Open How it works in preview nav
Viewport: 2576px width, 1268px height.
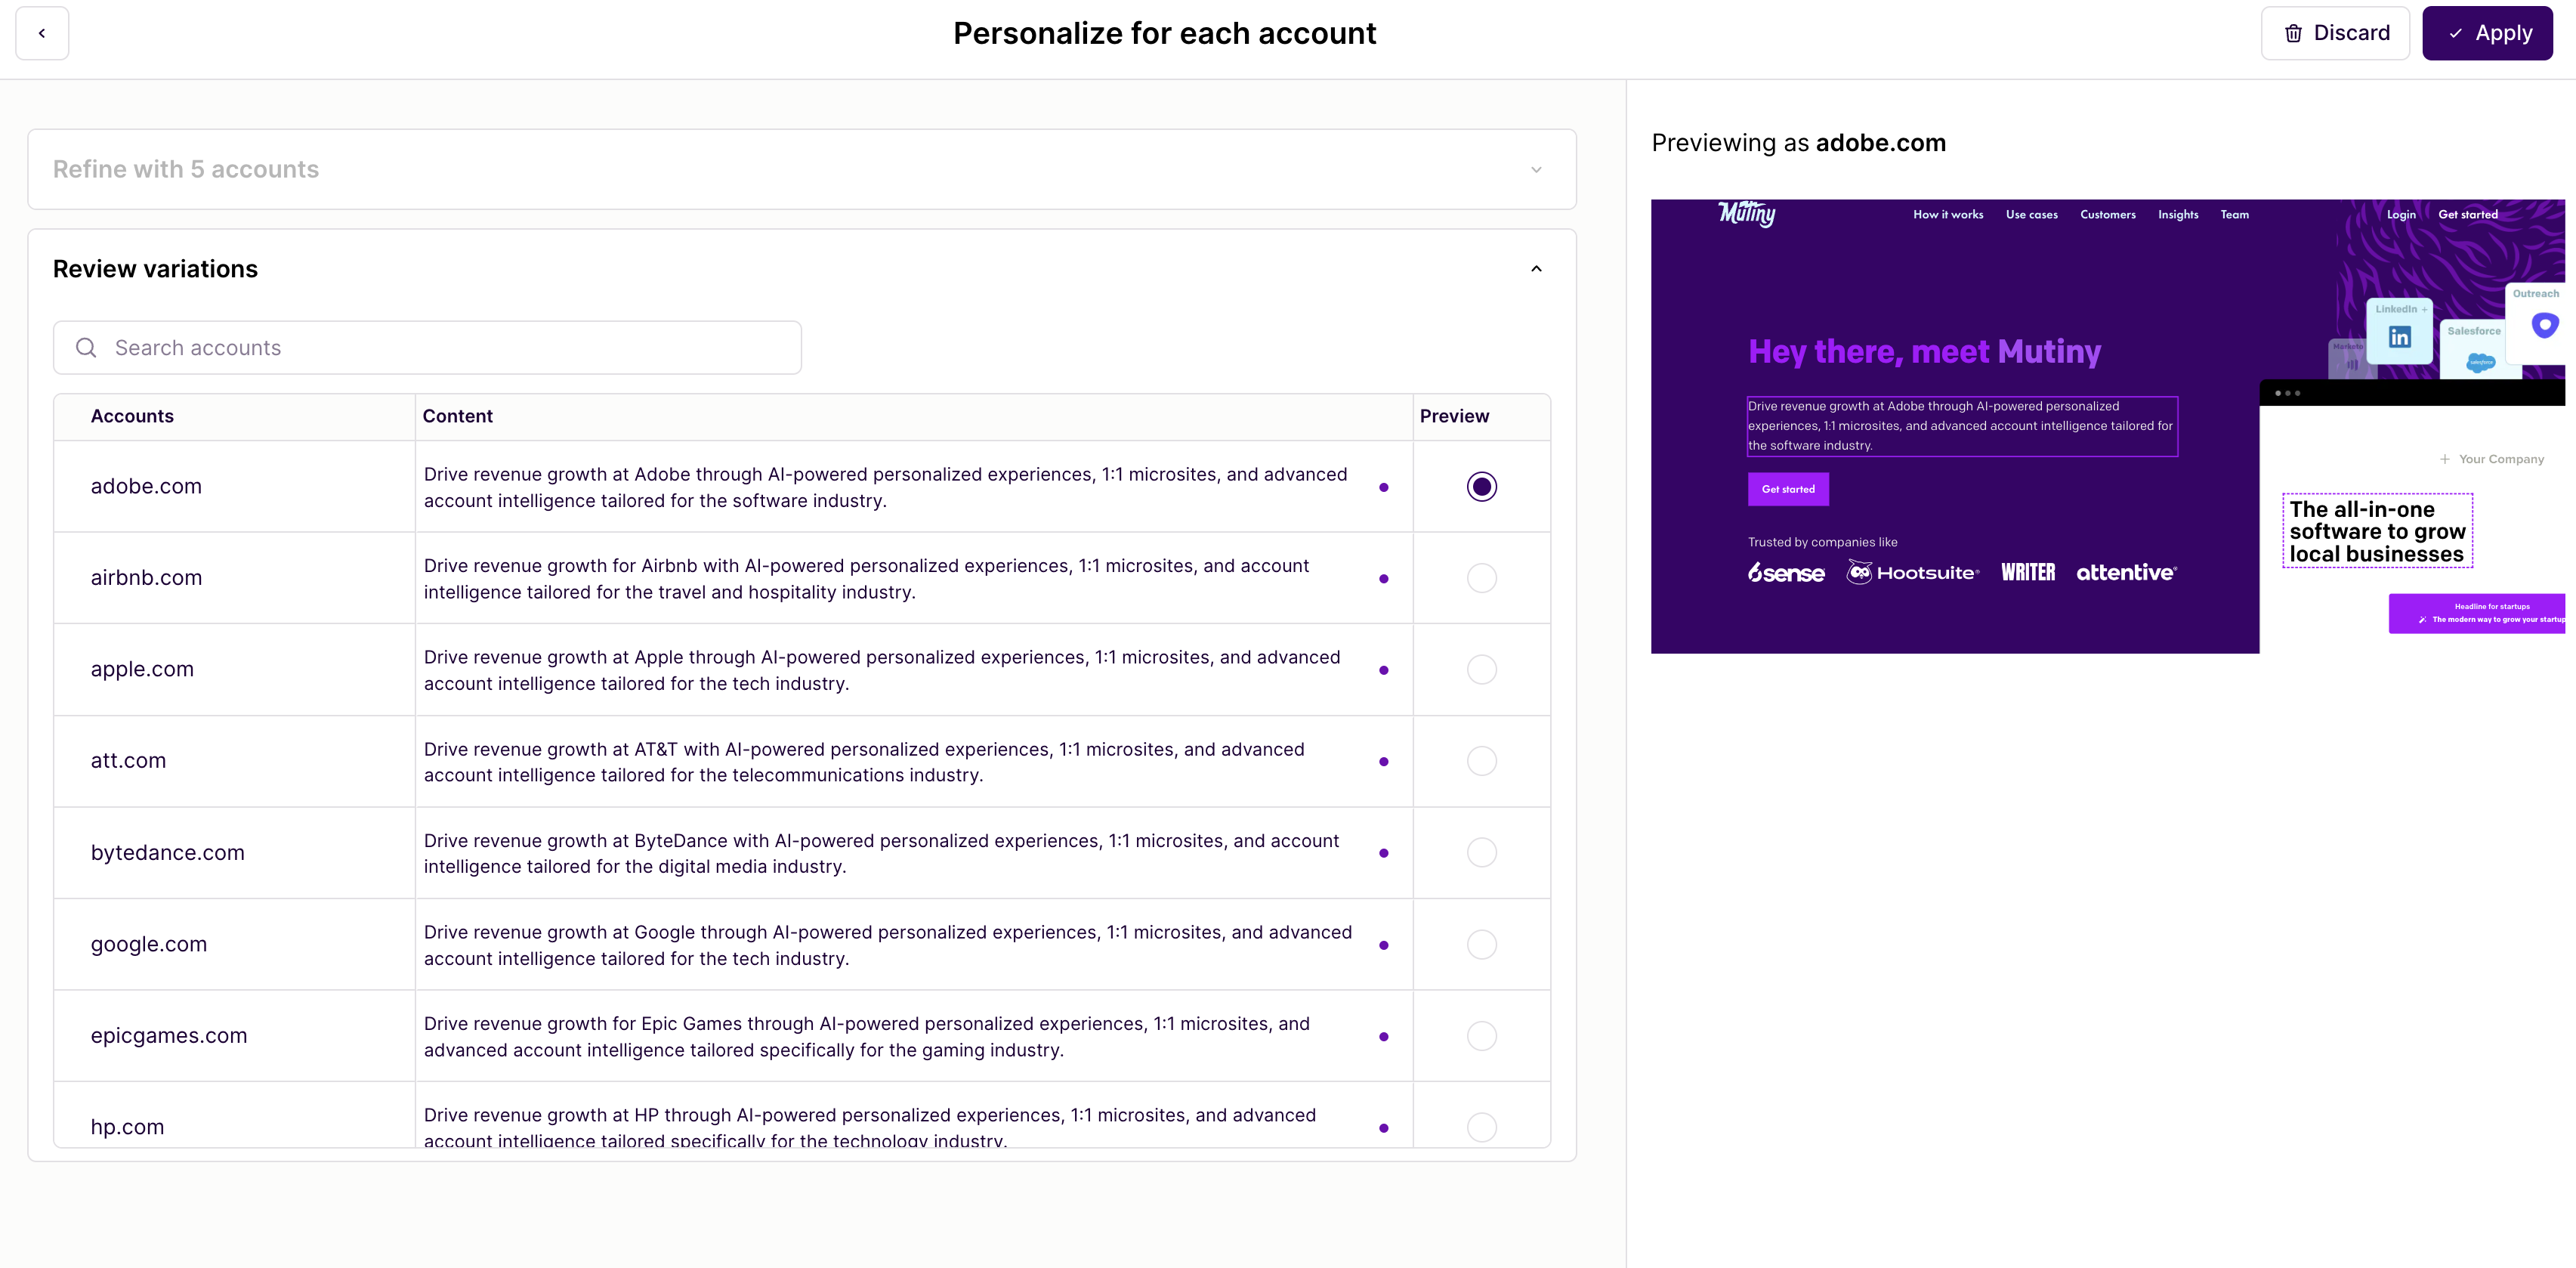point(1948,214)
